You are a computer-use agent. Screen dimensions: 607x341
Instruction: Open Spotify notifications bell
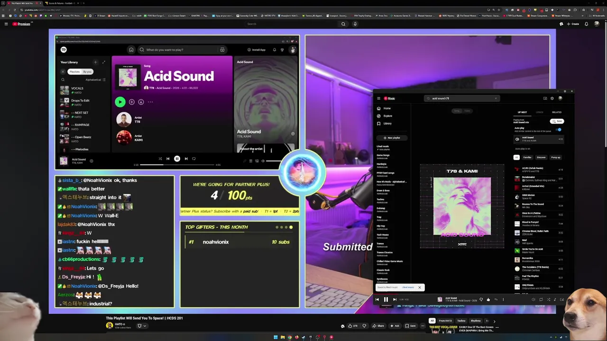(x=274, y=50)
